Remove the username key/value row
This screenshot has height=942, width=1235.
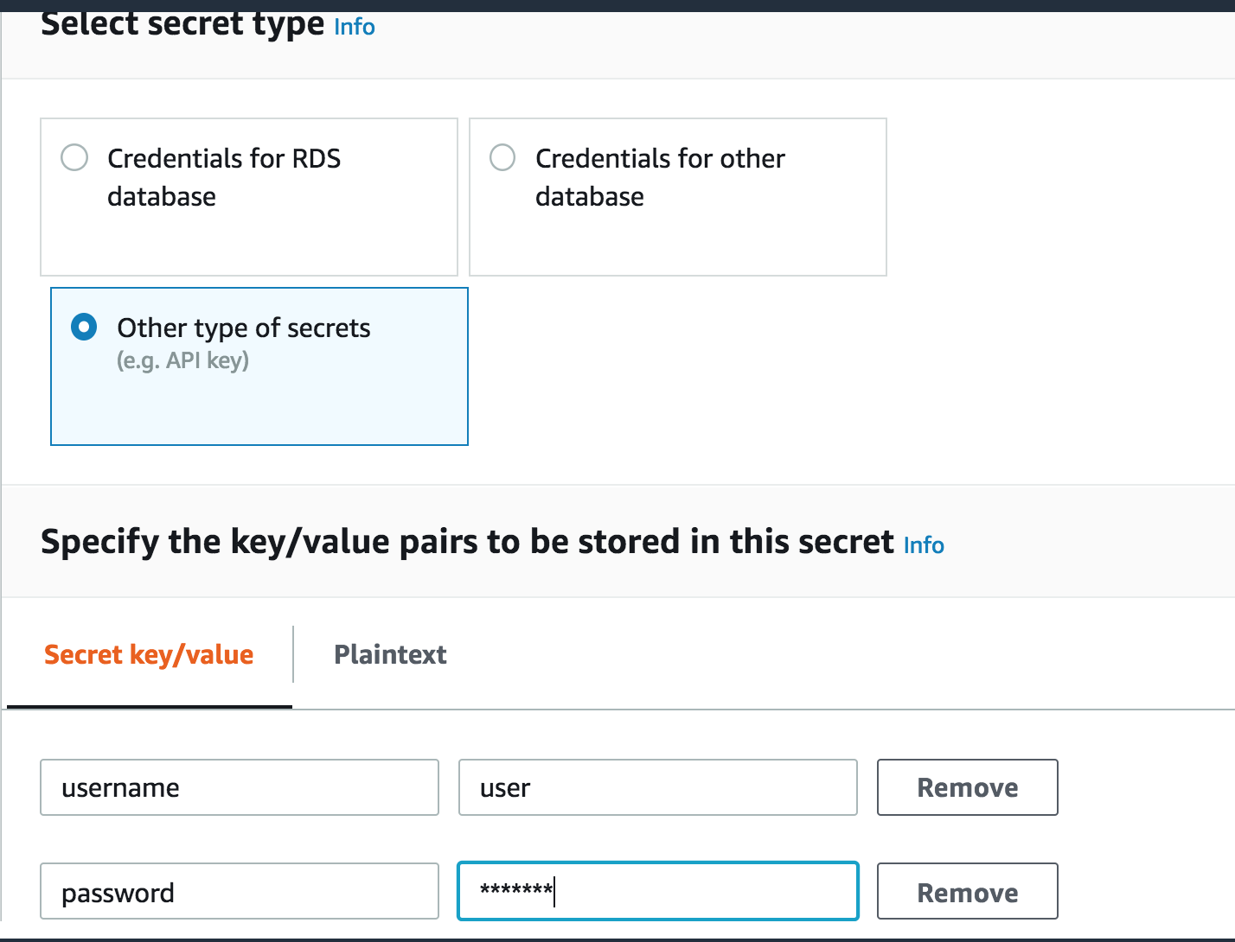(x=968, y=787)
